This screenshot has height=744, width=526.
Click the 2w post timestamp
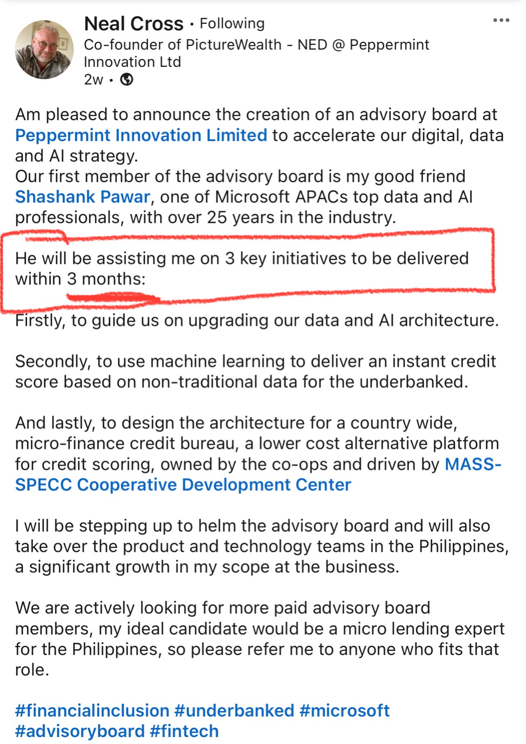93,80
